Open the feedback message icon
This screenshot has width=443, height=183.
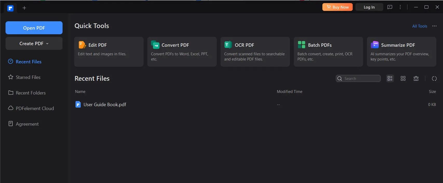pos(390,7)
